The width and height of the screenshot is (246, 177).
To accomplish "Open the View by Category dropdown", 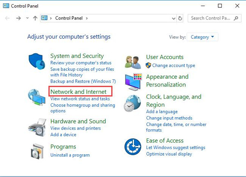I will point(202,37).
